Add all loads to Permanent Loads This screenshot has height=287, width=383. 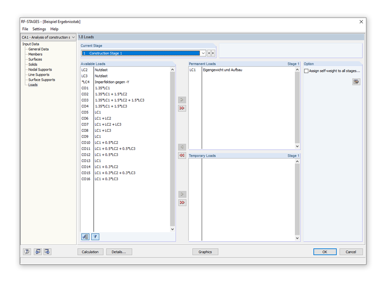(x=182, y=108)
